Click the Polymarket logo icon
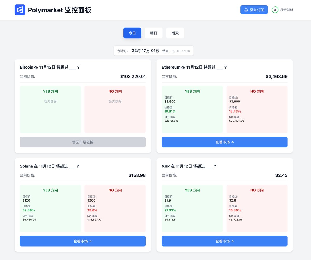 [x=20, y=10]
